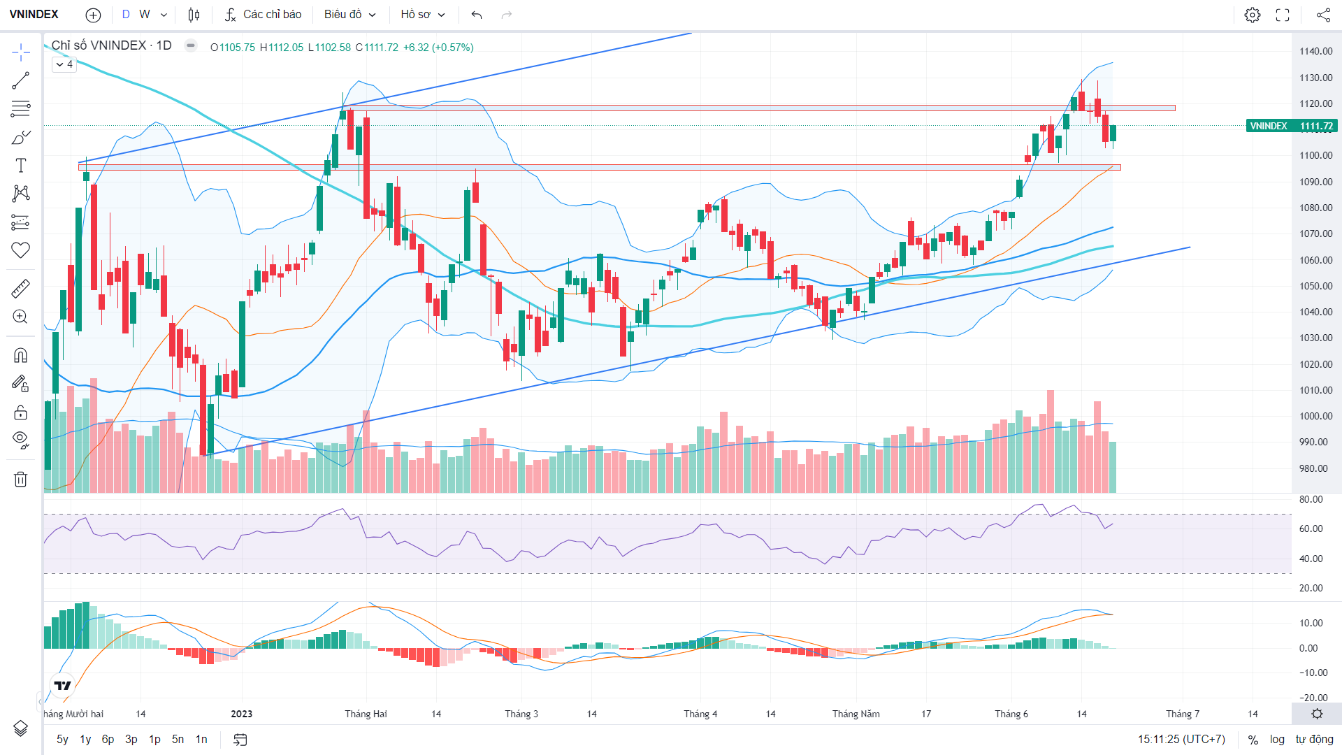Toggle percent scale mode
The width and height of the screenshot is (1342, 755).
tap(1253, 740)
